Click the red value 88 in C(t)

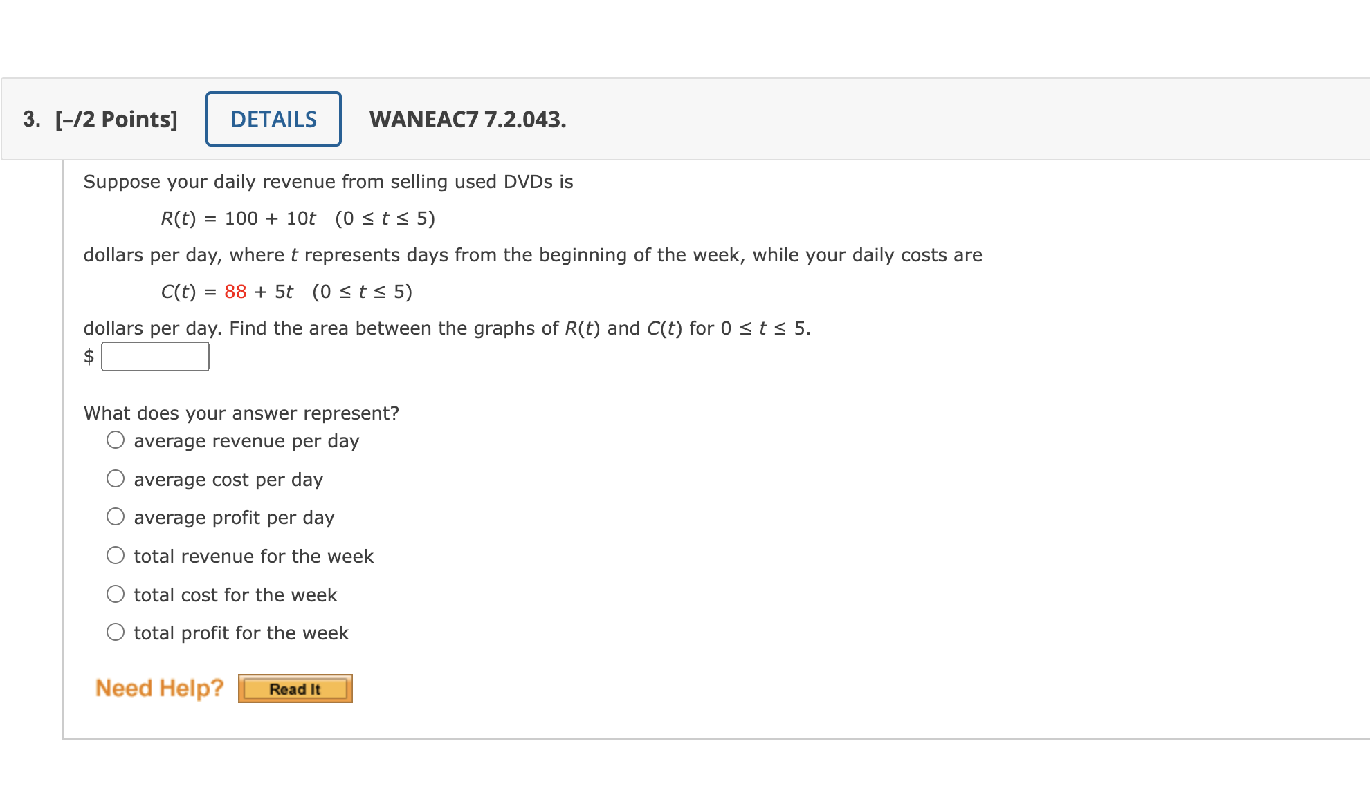235,292
